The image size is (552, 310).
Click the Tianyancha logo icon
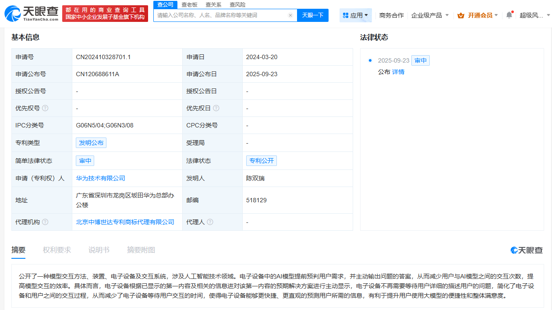(x=13, y=13)
